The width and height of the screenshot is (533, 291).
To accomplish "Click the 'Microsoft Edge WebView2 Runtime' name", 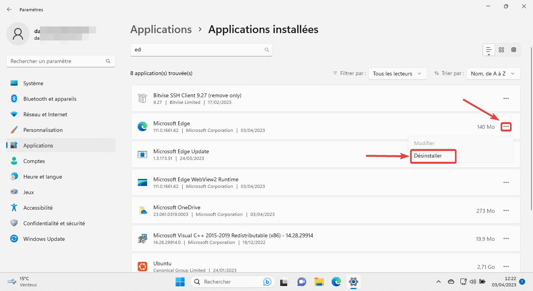I will 196,179.
